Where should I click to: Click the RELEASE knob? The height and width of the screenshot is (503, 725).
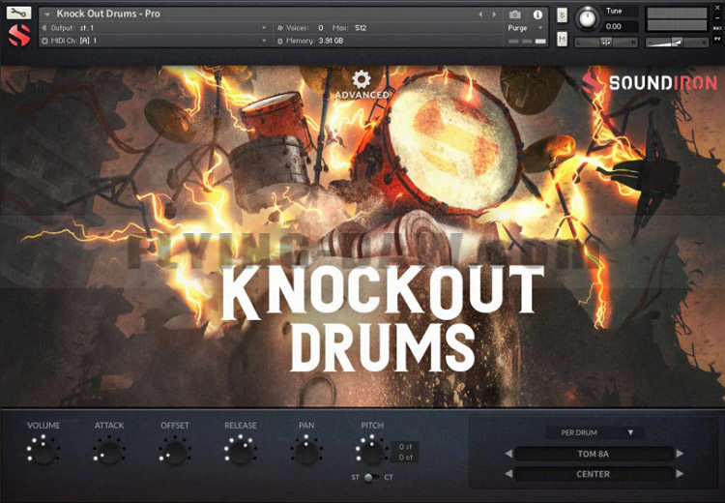click(241, 453)
